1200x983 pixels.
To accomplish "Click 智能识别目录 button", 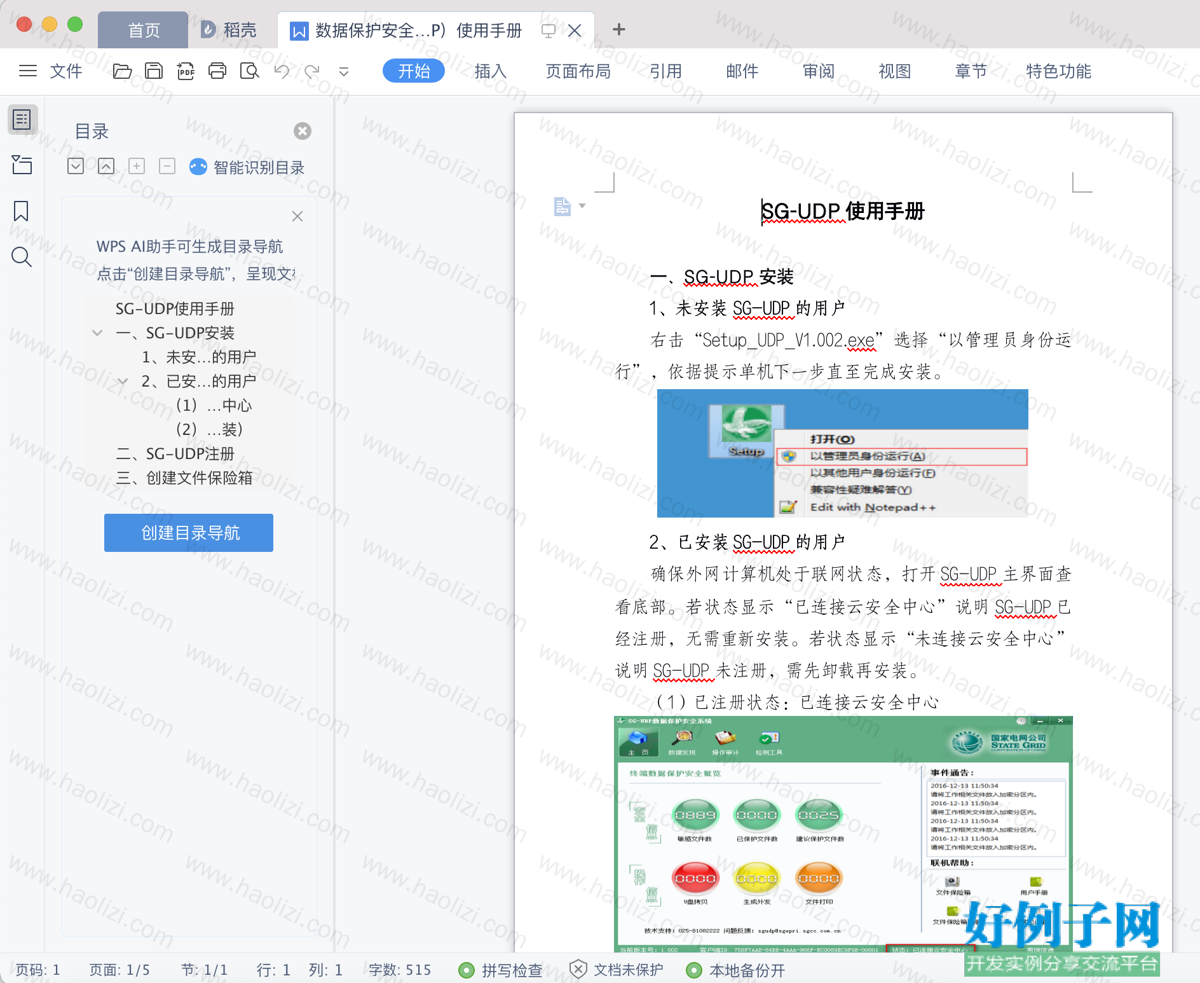I will (x=247, y=167).
